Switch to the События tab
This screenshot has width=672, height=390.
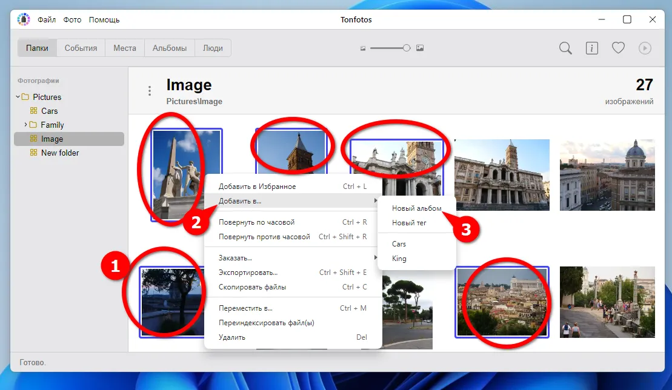click(81, 48)
